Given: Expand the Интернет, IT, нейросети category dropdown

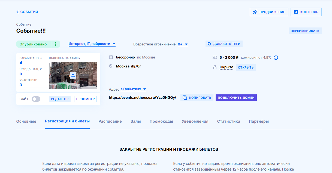Looking at the screenshot, I should tap(92, 44).
